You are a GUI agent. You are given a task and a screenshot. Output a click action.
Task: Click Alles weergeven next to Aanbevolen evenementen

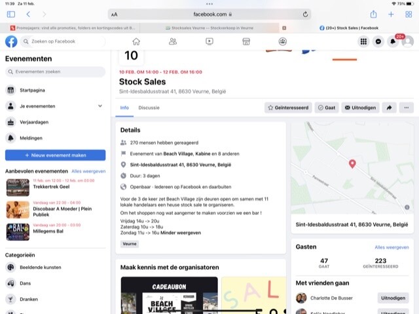pyautogui.click(x=88, y=171)
